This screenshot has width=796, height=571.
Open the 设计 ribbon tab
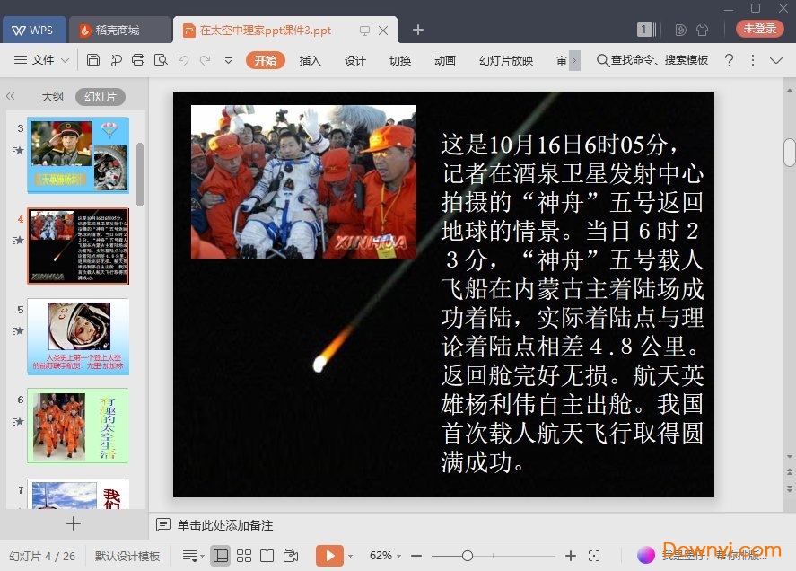point(355,60)
